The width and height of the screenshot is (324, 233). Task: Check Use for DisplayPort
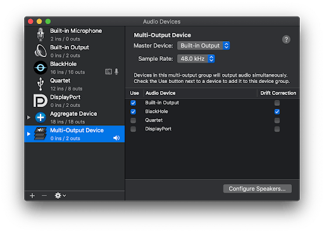[133, 129]
